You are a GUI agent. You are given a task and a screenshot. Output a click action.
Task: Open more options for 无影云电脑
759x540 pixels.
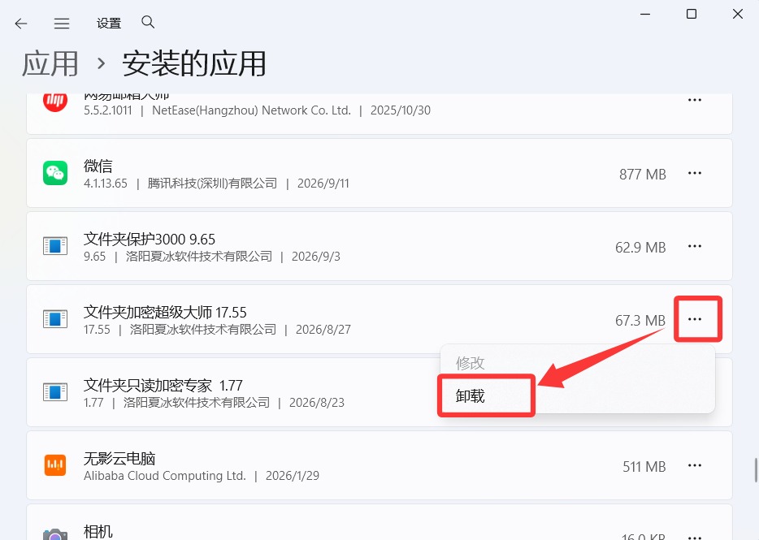[695, 465]
